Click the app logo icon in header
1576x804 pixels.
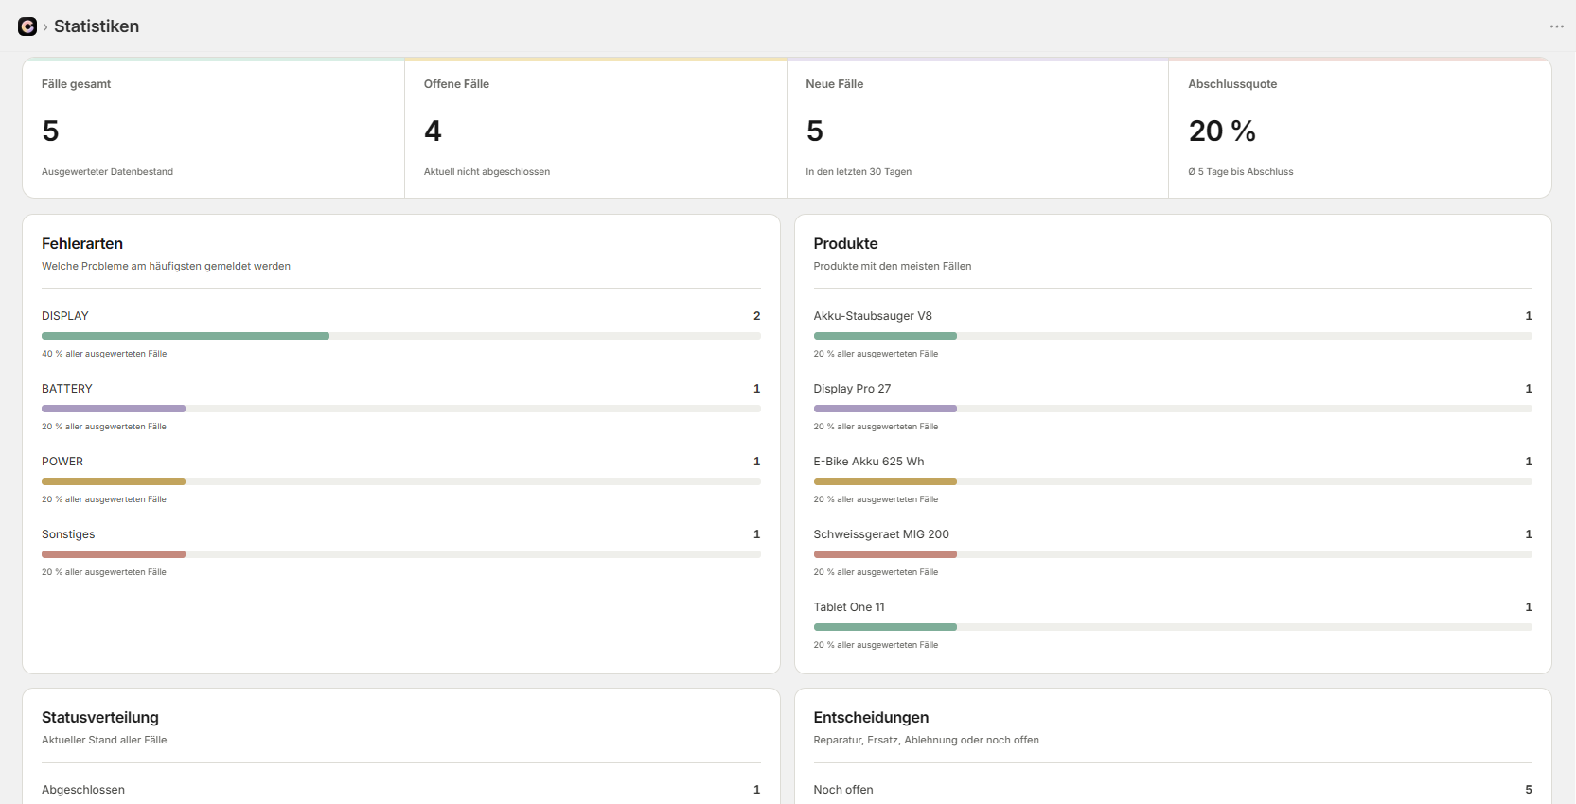tap(27, 26)
